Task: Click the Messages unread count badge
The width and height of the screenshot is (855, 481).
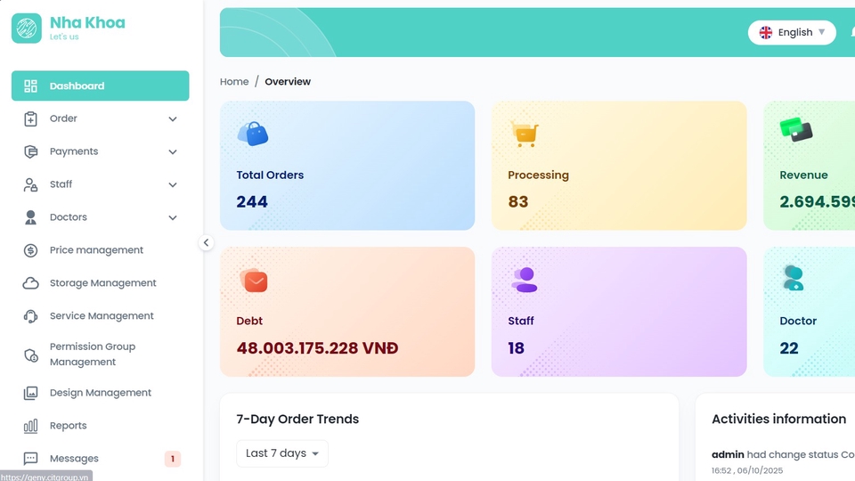Action: (173, 459)
